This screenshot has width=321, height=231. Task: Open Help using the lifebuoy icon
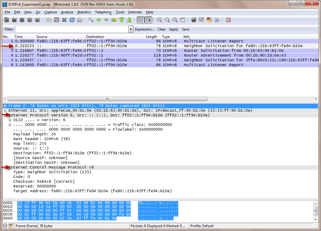(228, 20)
